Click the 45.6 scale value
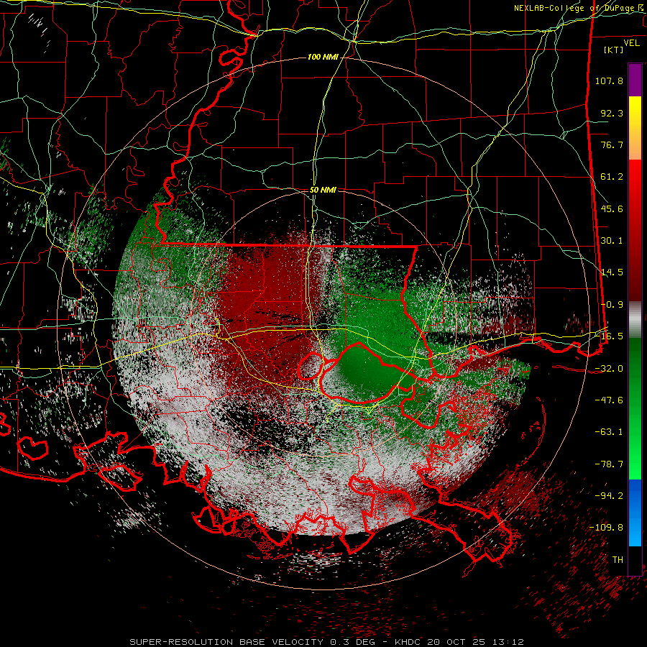 pyautogui.click(x=612, y=208)
